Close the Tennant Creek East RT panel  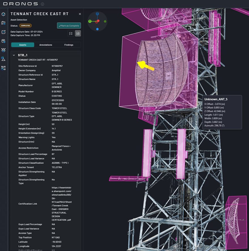[80, 14]
